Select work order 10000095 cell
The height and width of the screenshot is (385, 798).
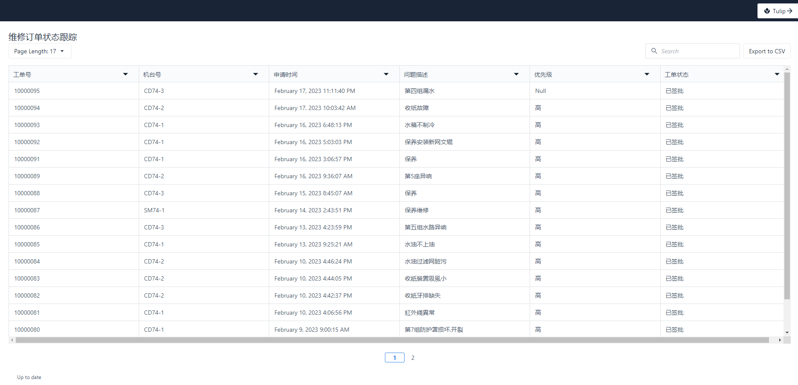click(74, 91)
